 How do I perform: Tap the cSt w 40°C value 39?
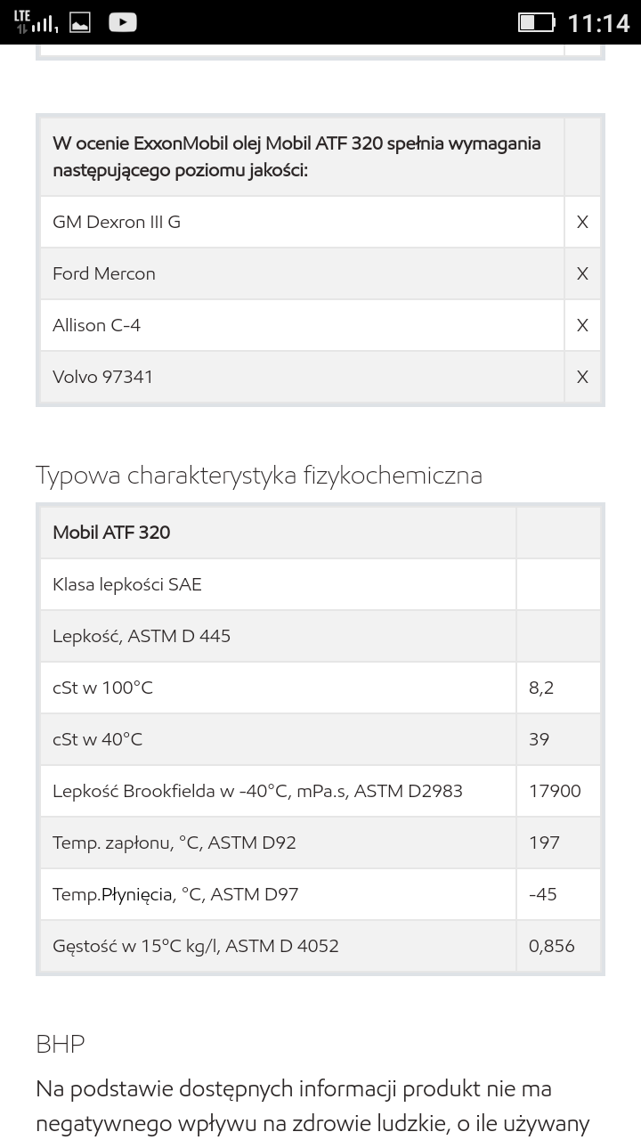[x=539, y=739]
